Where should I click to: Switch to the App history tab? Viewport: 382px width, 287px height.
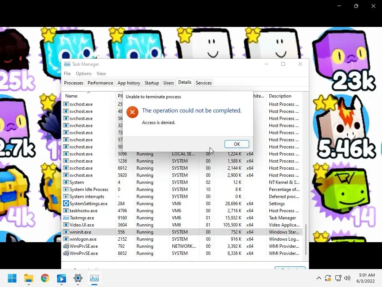coord(129,83)
